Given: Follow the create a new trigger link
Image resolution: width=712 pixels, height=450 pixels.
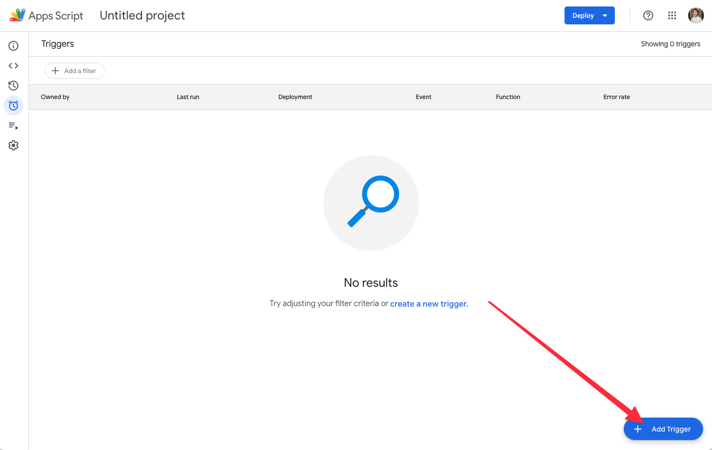Looking at the screenshot, I should pos(429,304).
